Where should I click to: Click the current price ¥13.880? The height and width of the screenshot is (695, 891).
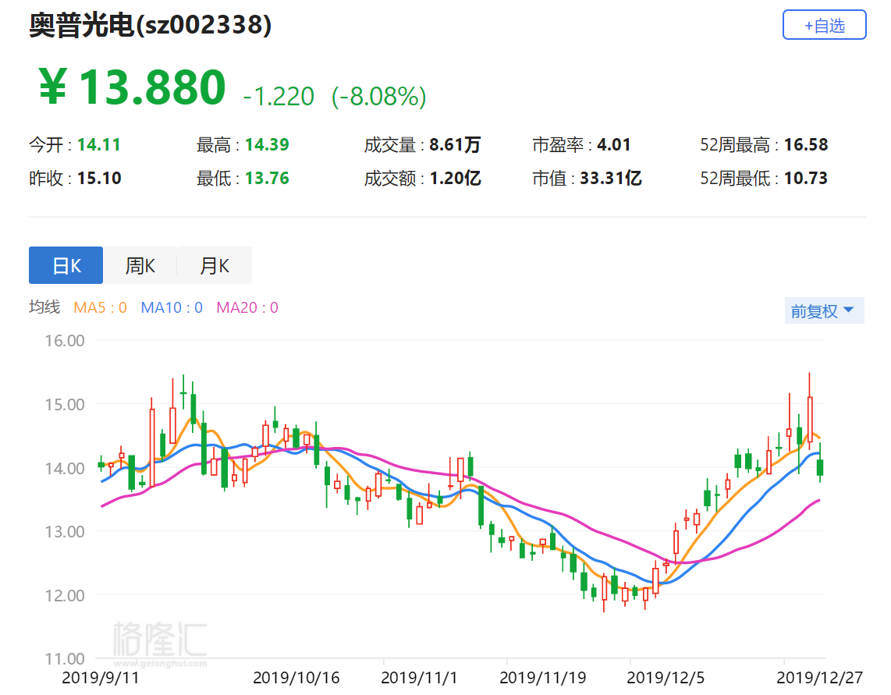coord(133,87)
